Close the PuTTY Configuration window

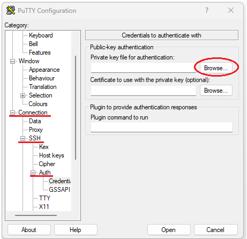pos(231,10)
